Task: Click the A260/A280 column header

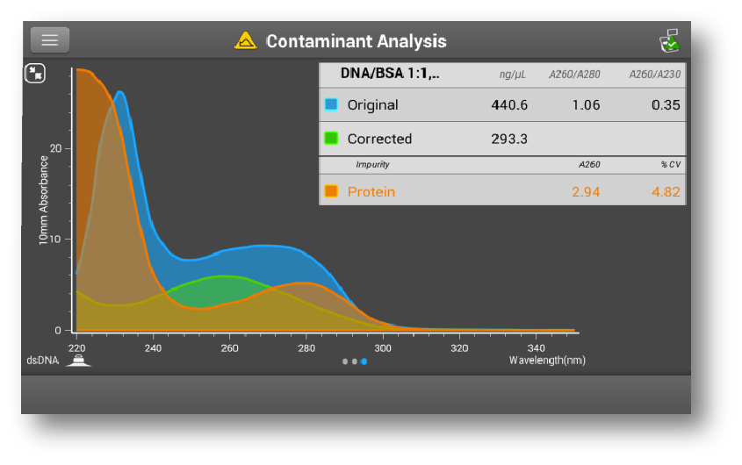Action: (574, 75)
